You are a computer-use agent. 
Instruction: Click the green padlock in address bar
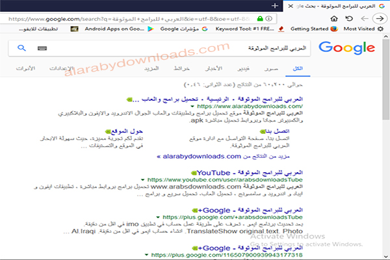[260, 19]
